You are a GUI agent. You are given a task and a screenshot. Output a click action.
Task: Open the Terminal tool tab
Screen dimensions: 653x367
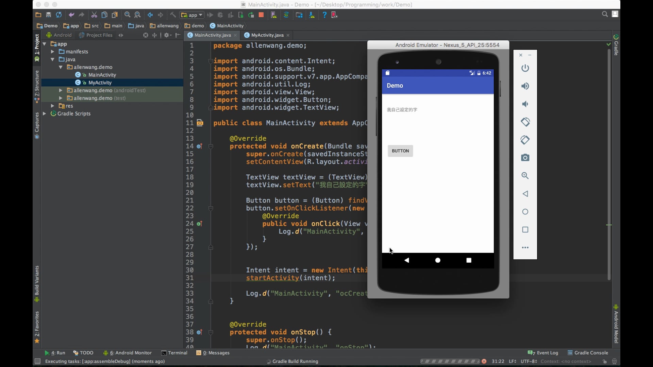pos(174,353)
